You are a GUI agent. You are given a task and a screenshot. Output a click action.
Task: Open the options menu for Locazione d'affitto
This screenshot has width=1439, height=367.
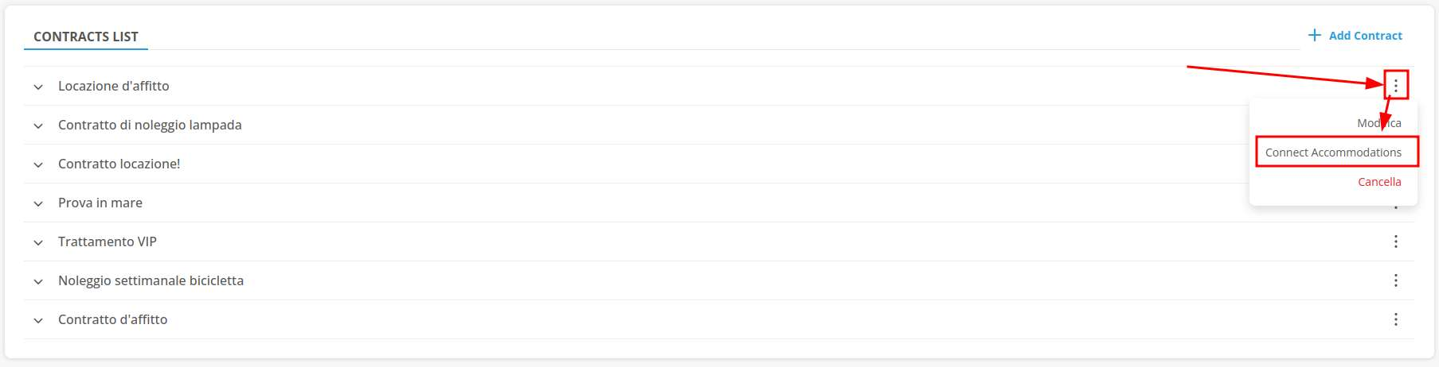[x=1395, y=85]
